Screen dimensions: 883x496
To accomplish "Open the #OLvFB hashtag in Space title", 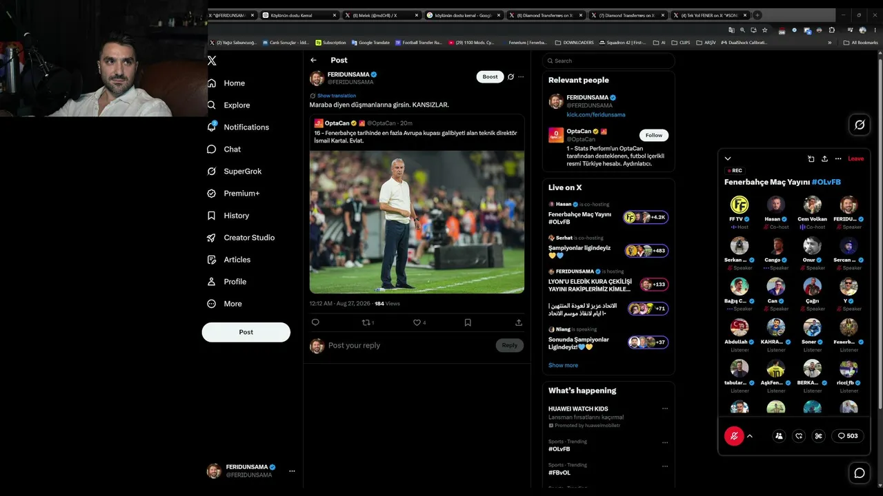I will coord(826,182).
